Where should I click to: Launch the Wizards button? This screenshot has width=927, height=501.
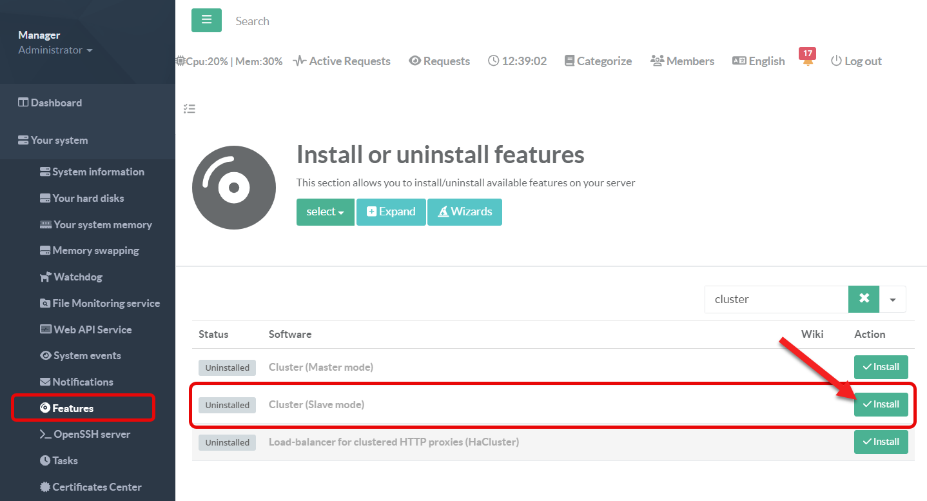[x=464, y=212]
